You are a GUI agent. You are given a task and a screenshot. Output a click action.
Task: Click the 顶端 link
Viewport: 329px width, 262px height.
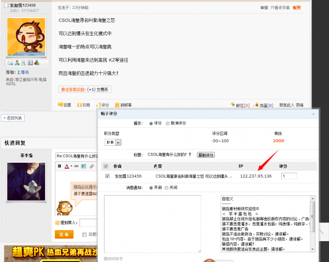coord(299,105)
